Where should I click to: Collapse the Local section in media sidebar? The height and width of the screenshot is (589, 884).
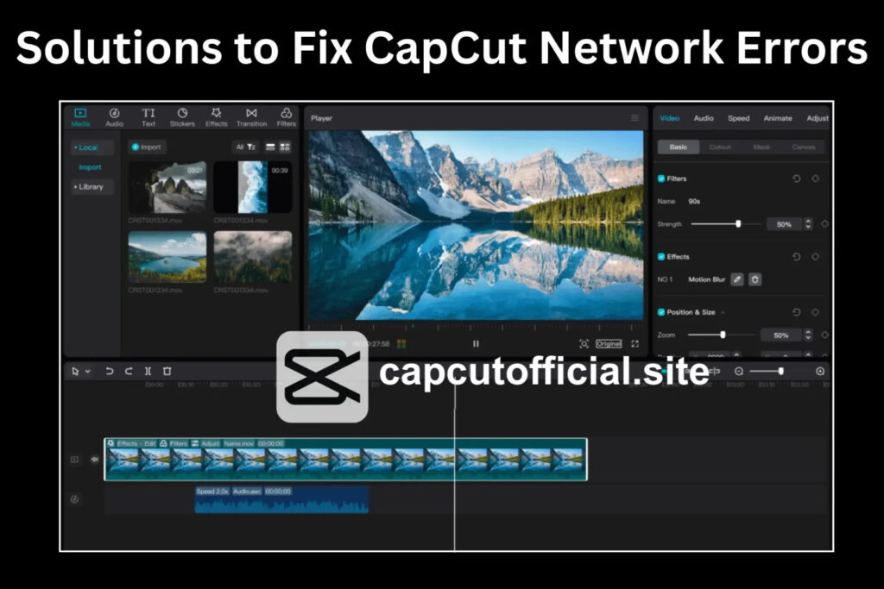click(89, 147)
